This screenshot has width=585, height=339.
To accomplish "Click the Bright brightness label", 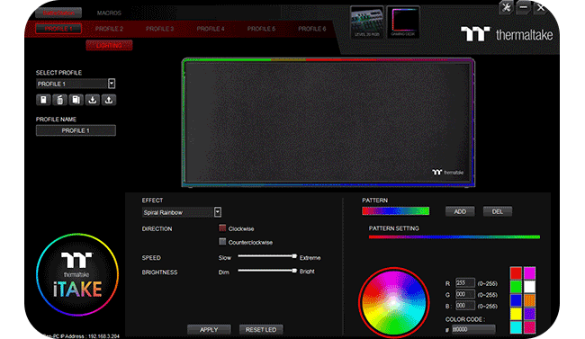I will [307, 272].
